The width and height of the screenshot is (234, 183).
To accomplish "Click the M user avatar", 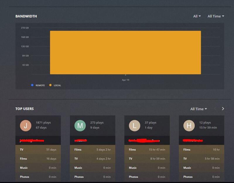I will click(80, 126).
